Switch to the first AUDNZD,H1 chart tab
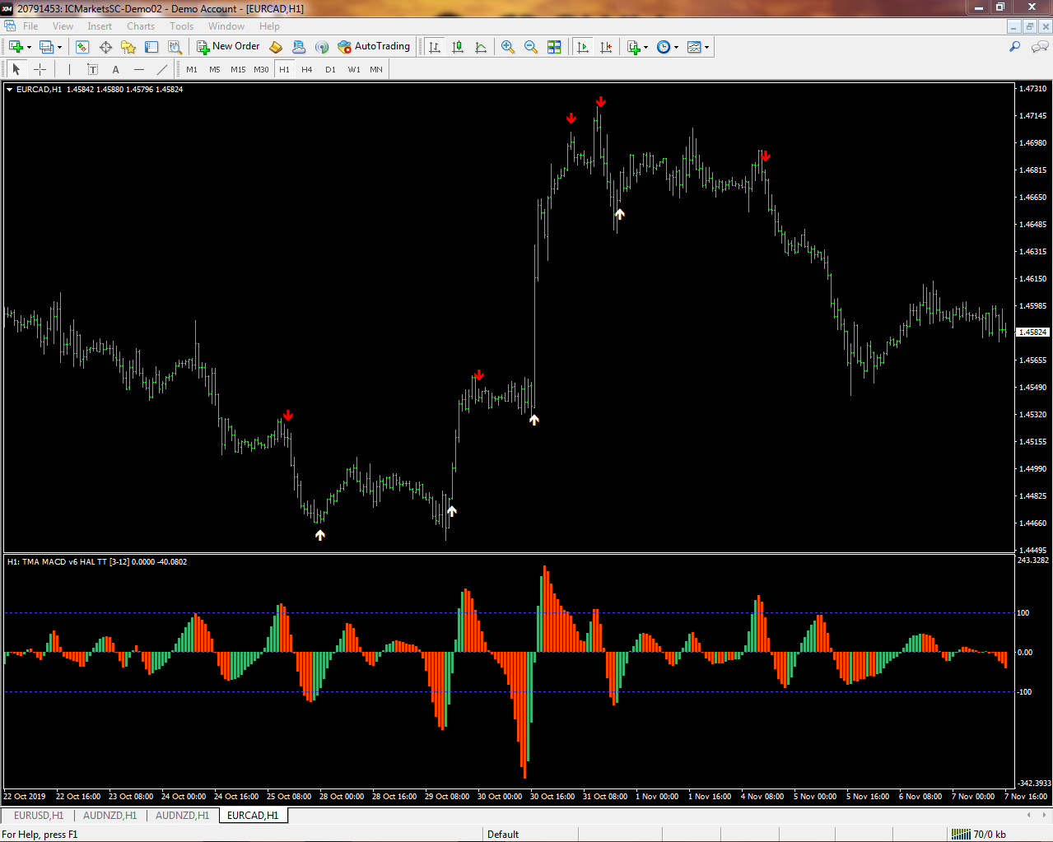 pos(110,816)
